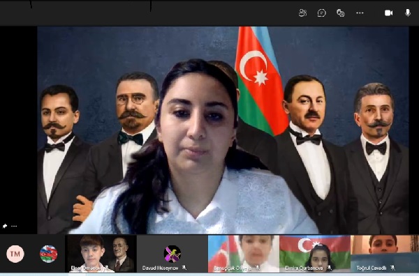Open the participants list icon

click(302, 13)
